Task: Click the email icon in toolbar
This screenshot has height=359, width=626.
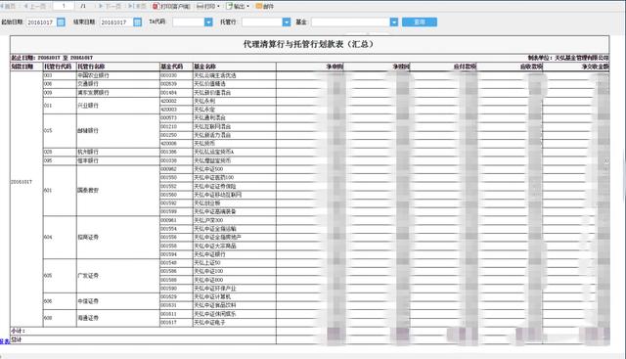Action: [x=258, y=7]
